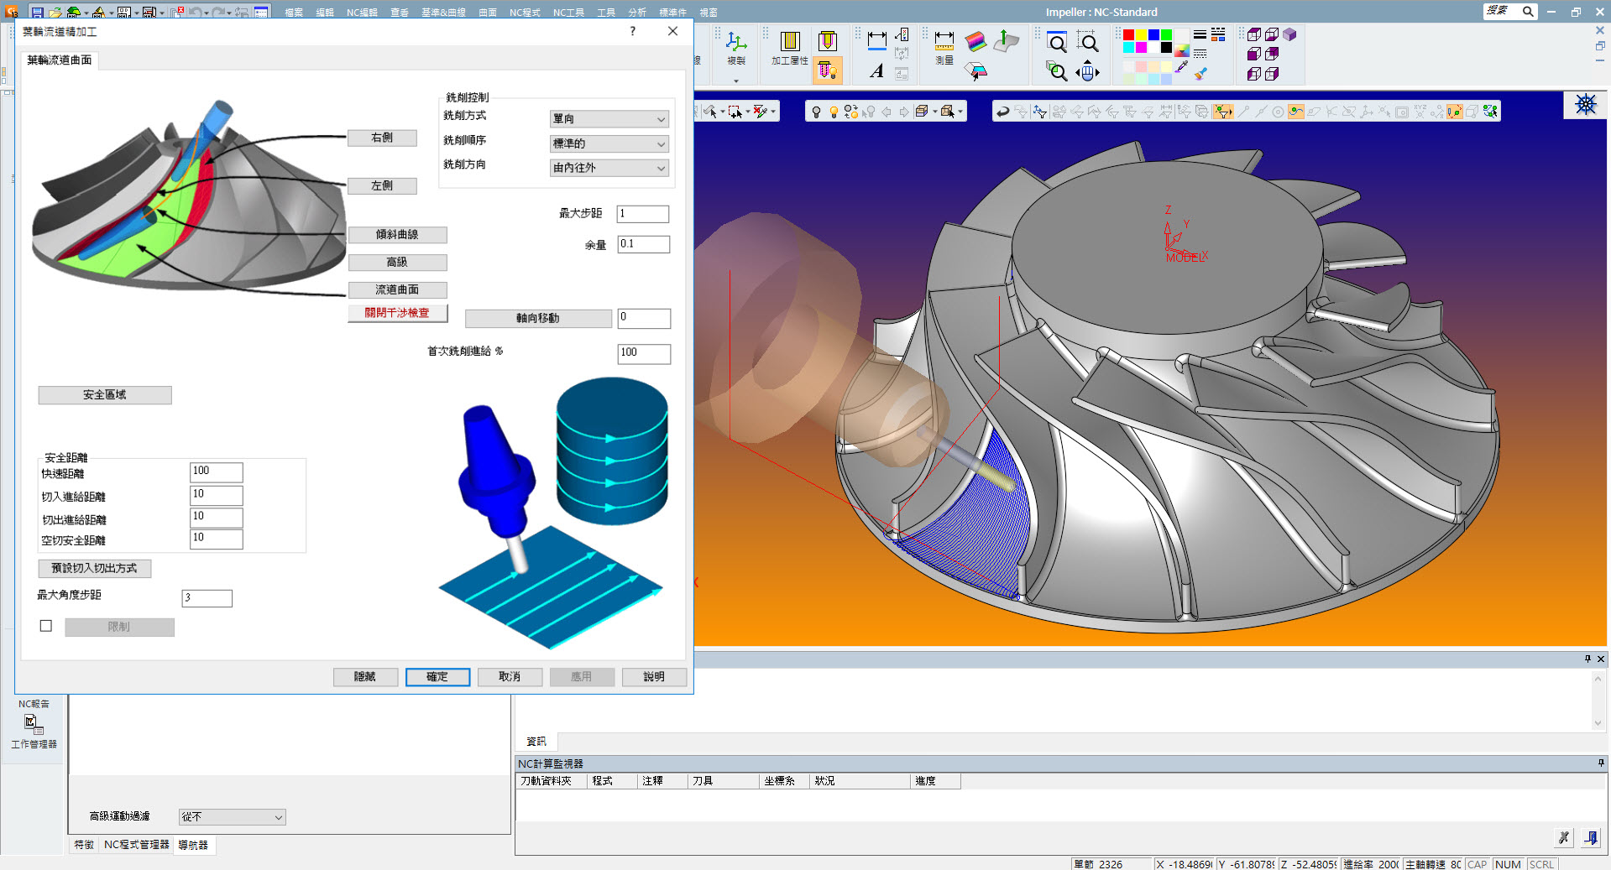Click the eyedropper color picker icon
Screen dimensions: 1611x870
(1181, 67)
